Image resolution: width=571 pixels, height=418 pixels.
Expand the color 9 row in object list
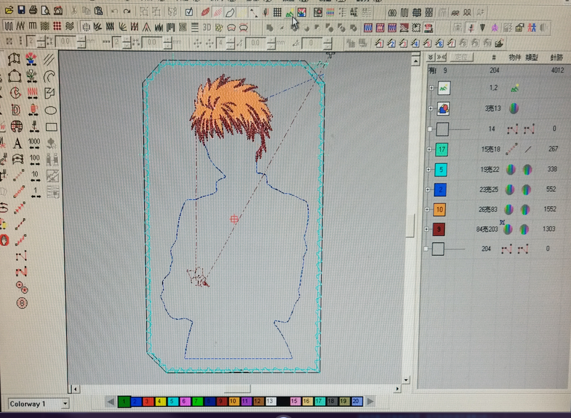click(427, 229)
